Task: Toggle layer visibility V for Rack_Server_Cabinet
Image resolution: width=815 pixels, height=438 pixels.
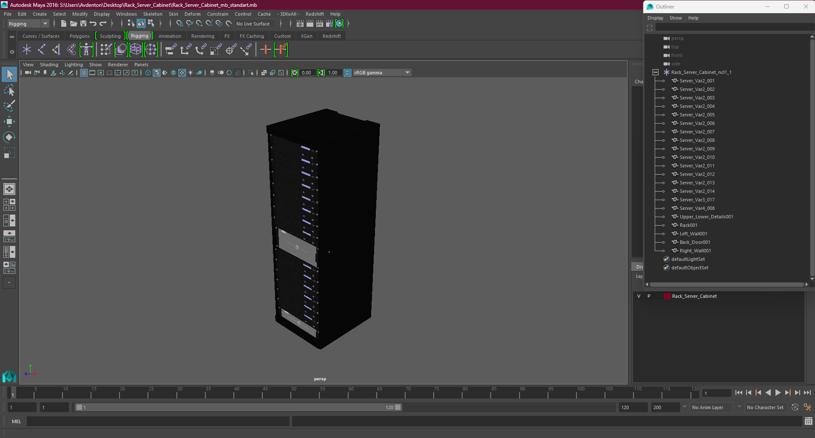Action: (639, 296)
